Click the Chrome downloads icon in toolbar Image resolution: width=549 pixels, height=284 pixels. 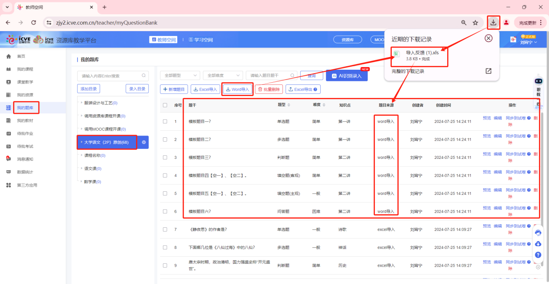[493, 23]
